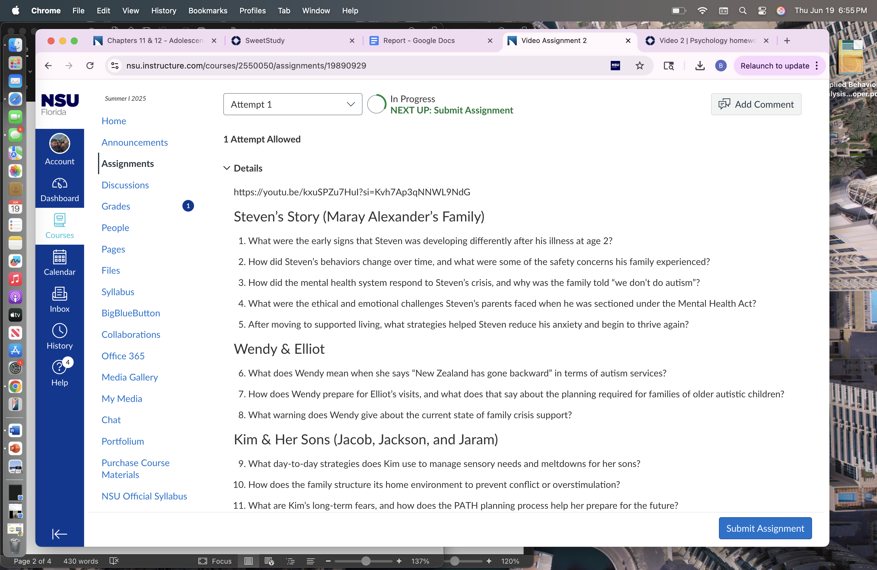Open the Canvas Inbox

tap(59, 300)
